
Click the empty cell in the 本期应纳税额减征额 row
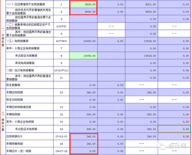tap(111, 107)
